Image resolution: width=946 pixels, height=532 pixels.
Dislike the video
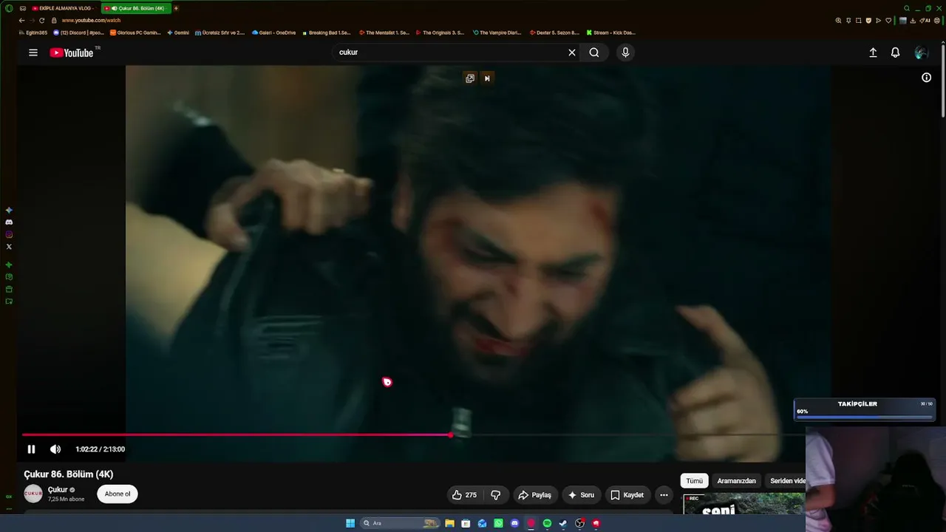(x=496, y=495)
